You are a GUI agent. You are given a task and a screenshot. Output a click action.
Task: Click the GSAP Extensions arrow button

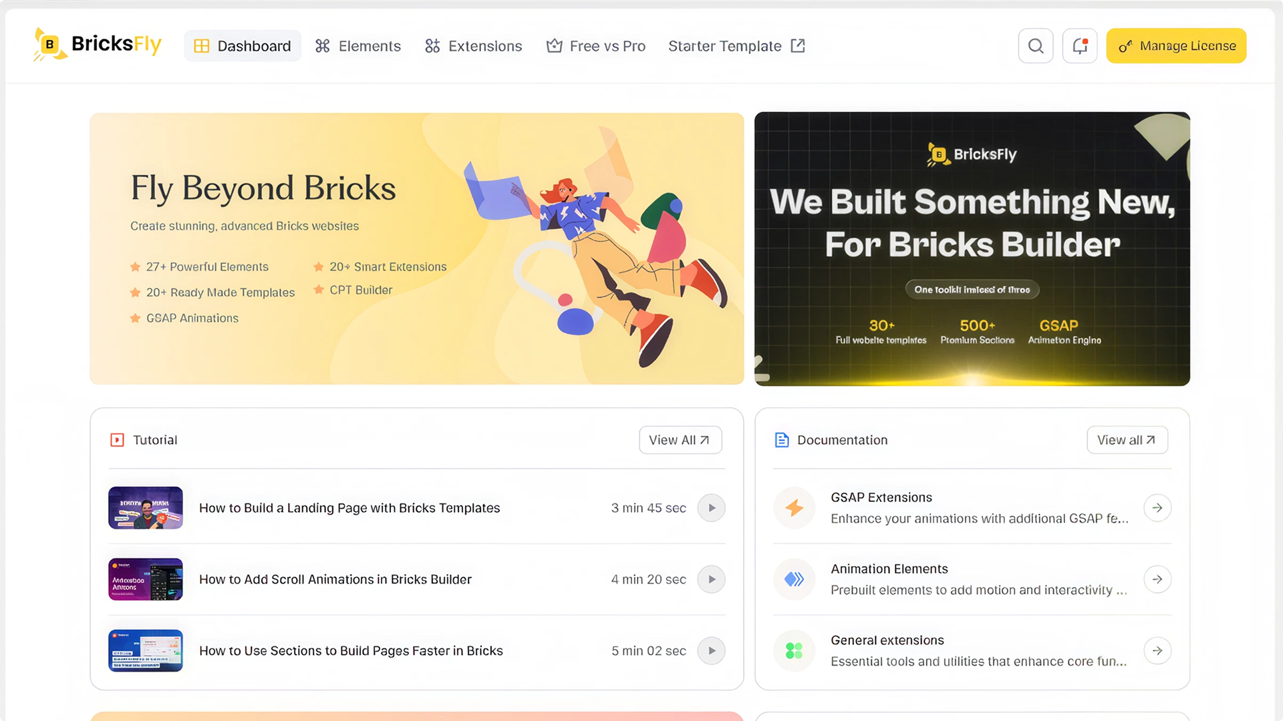click(x=1157, y=508)
